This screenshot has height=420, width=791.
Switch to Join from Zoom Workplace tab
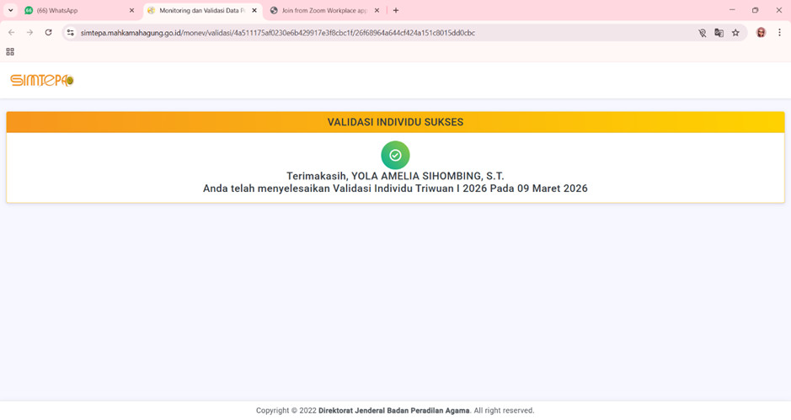(x=320, y=10)
